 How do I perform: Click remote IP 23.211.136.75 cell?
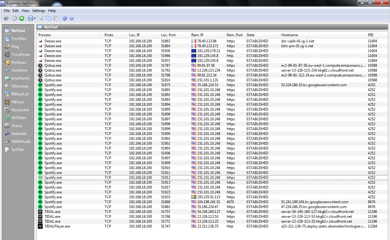pos(207,226)
